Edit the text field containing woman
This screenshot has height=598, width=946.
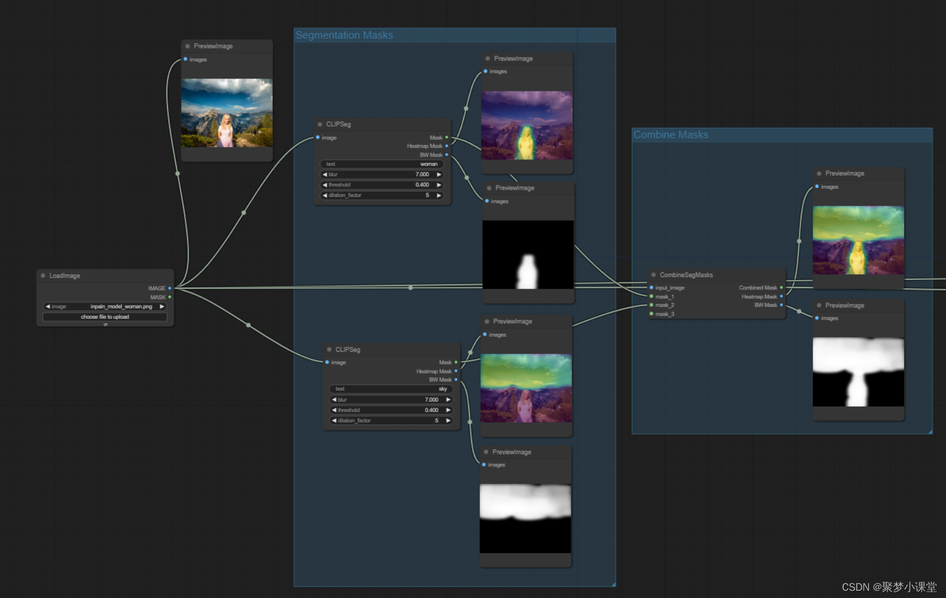pyautogui.click(x=382, y=164)
